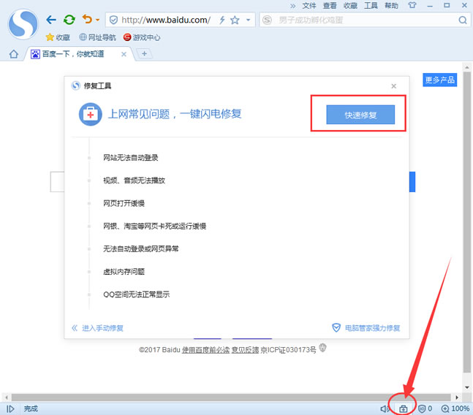This screenshot has height=415, width=473.
Task: Click QQ空间无法正常显示 item
Action: [137, 294]
